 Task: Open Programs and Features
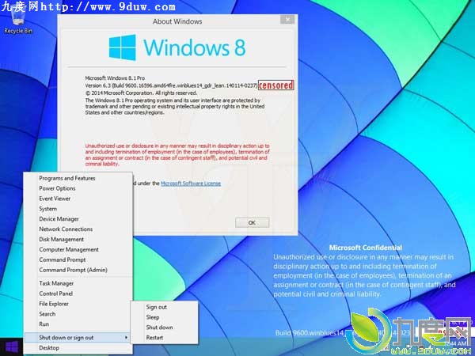click(78, 178)
